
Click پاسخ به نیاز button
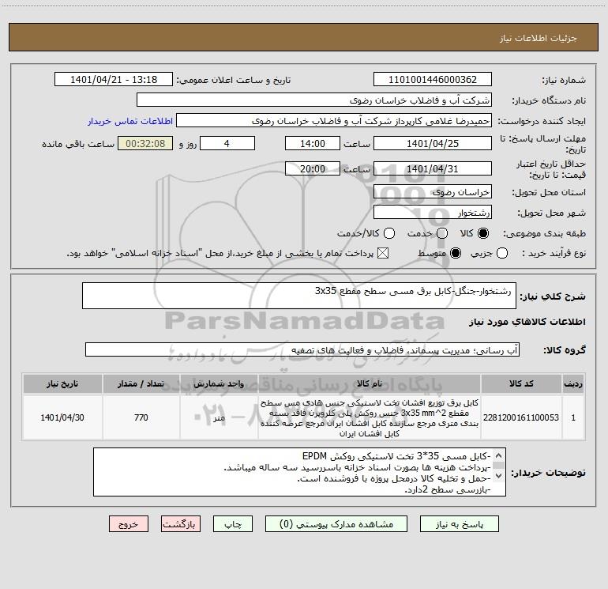(x=460, y=524)
